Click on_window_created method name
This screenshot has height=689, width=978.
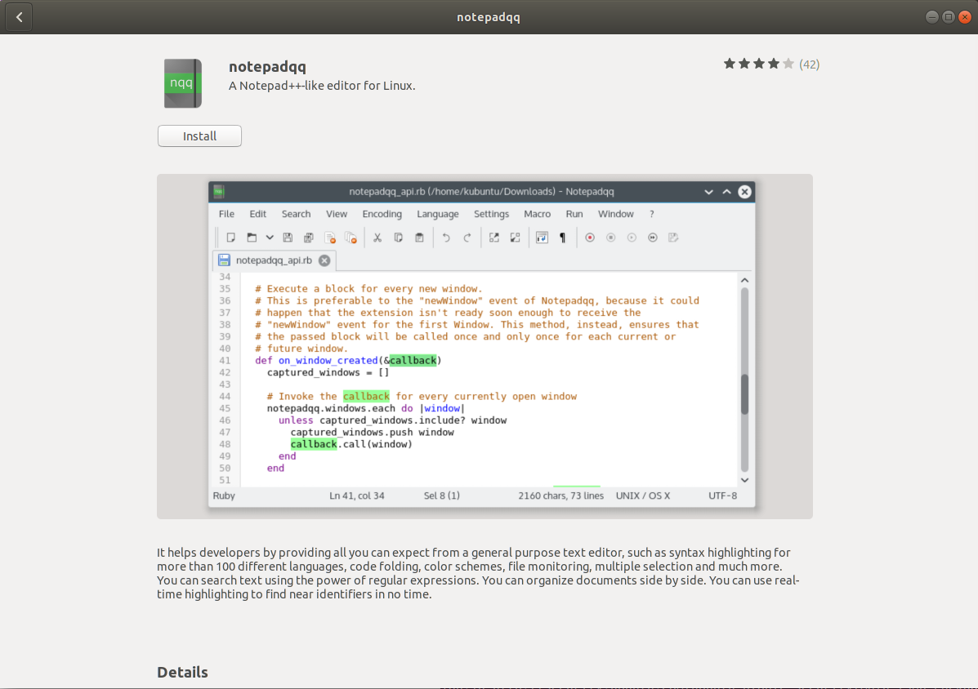[328, 361]
